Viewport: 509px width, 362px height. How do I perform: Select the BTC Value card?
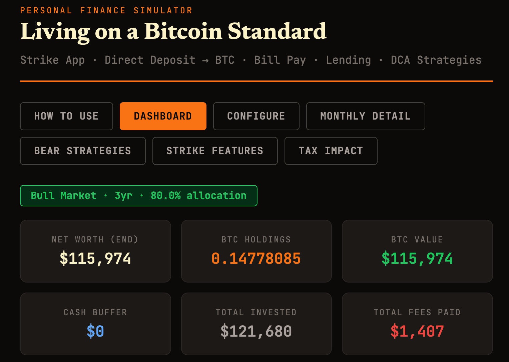click(x=417, y=251)
